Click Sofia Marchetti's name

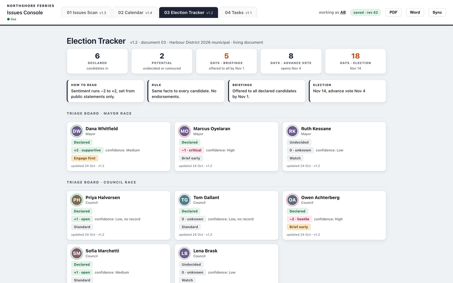pyautogui.click(x=102, y=251)
